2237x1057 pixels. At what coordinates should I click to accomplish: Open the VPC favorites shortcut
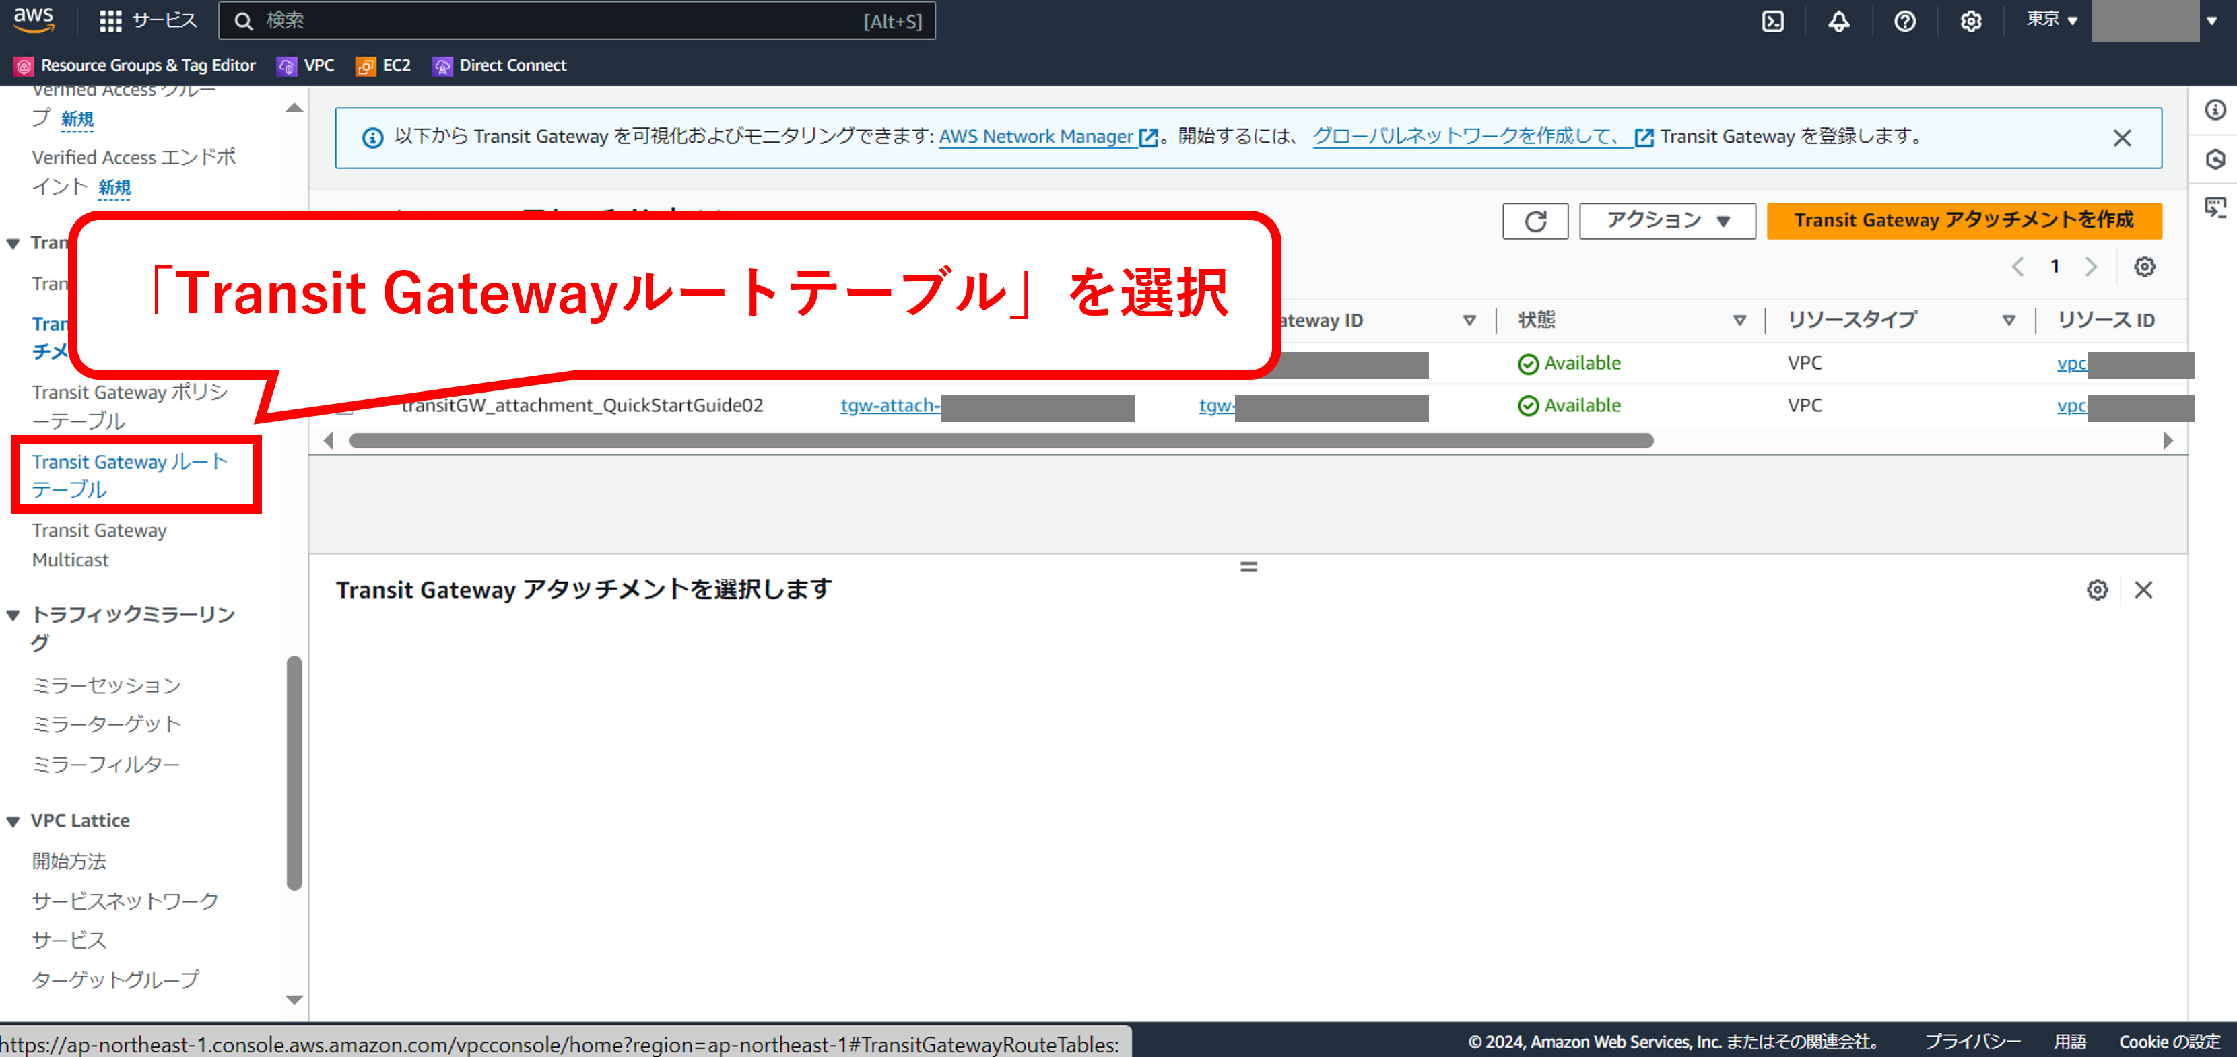tap(305, 65)
